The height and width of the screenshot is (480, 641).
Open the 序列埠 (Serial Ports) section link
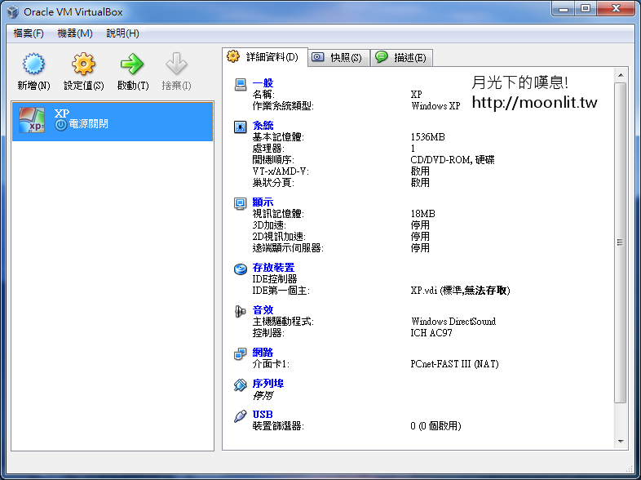(x=267, y=384)
